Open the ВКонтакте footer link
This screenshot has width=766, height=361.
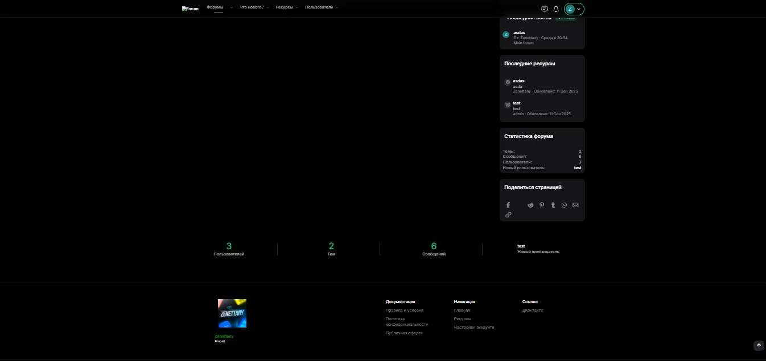coord(532,310)
